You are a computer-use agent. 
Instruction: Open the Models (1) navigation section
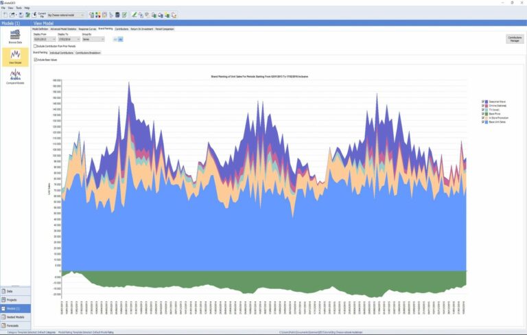(x=16, y=308)
